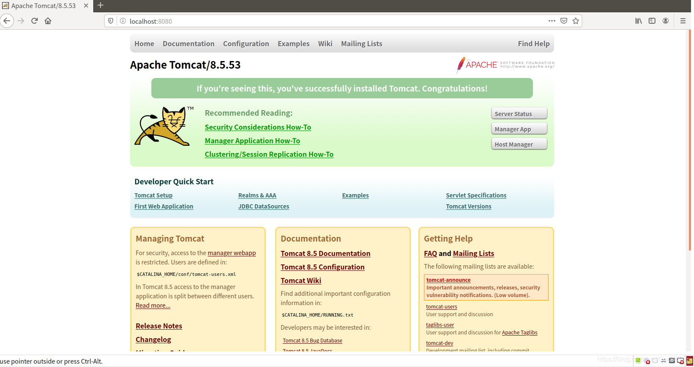Click the Apache Software Foundation logo
Viewport: 694px width, 367px height.
pyautogui.click(x=505, y=65)
